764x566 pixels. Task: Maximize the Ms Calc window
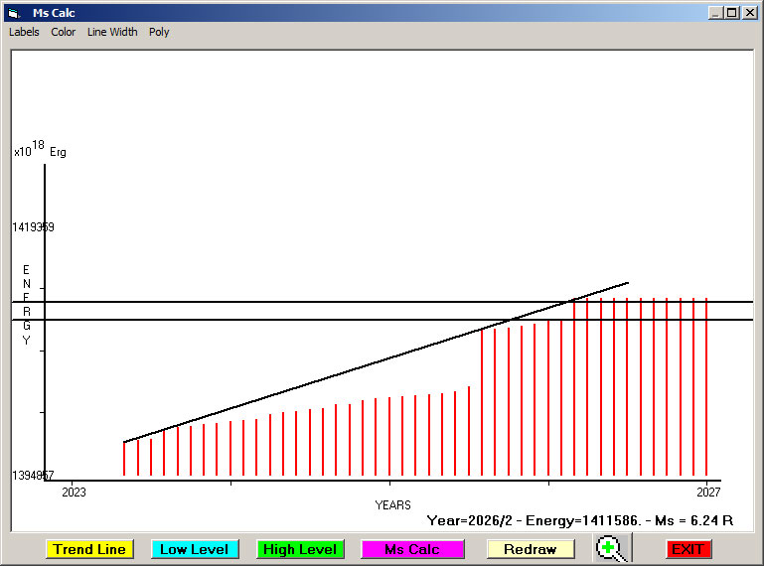731,13
